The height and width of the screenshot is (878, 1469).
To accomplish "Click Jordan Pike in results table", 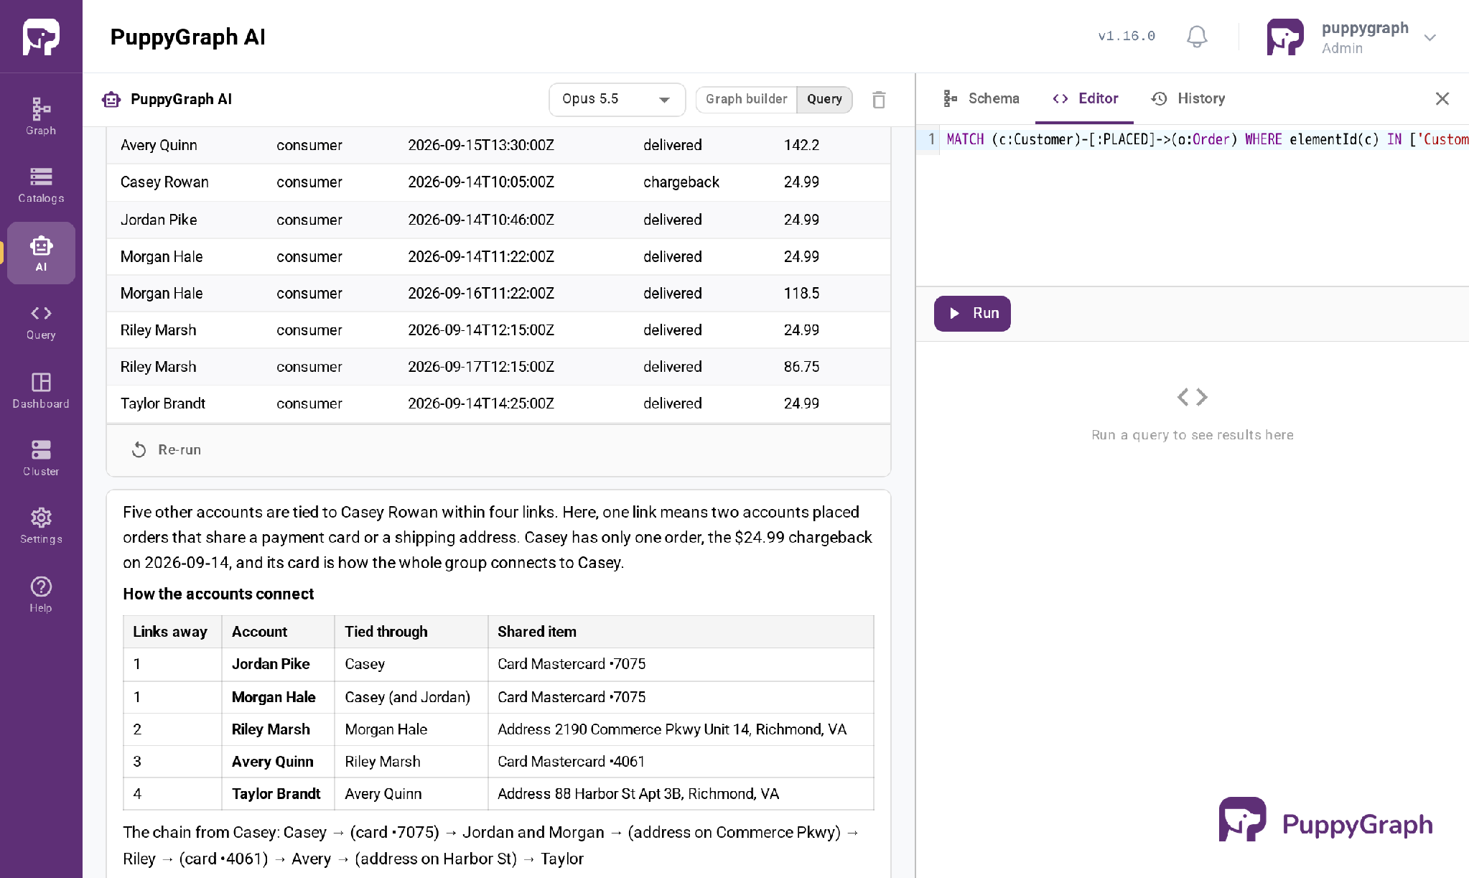I will [x=159, y=220].
